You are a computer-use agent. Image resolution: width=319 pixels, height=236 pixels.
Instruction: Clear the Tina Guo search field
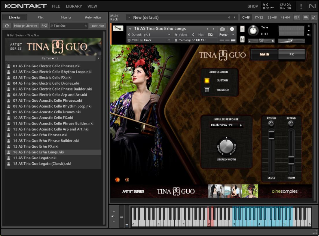coord(86,26)
